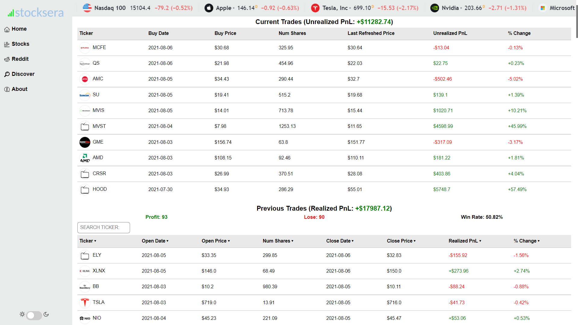Click the TSLA Tesla logo icon
The image size is (578, 325).
pyautogui.click(x=85, y=302)
